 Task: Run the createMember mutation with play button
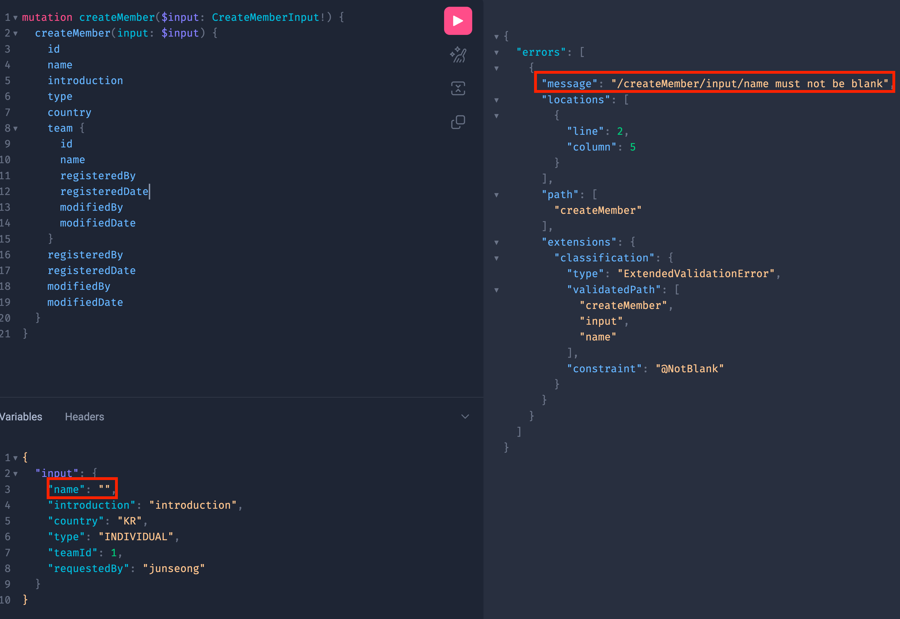tap(458, 21)
